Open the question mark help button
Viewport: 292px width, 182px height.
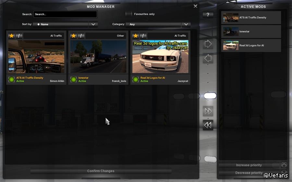(x=208, y=15)
